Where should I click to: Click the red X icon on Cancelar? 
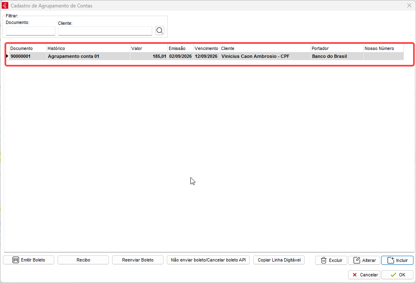point(355,275)
